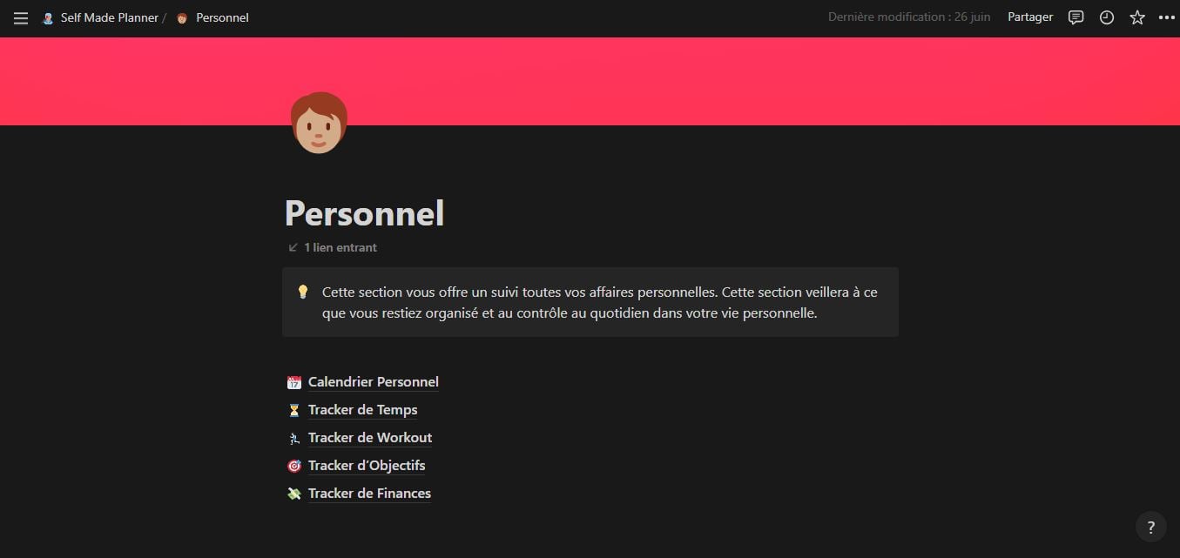Open the Calendrier Personnel page link

tap(374, 382)
